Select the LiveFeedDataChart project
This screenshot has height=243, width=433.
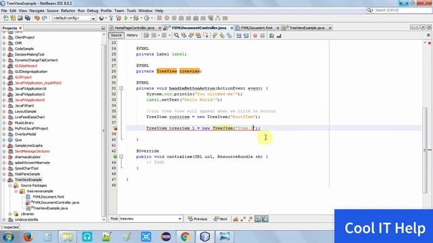click(x=30, y=117)
